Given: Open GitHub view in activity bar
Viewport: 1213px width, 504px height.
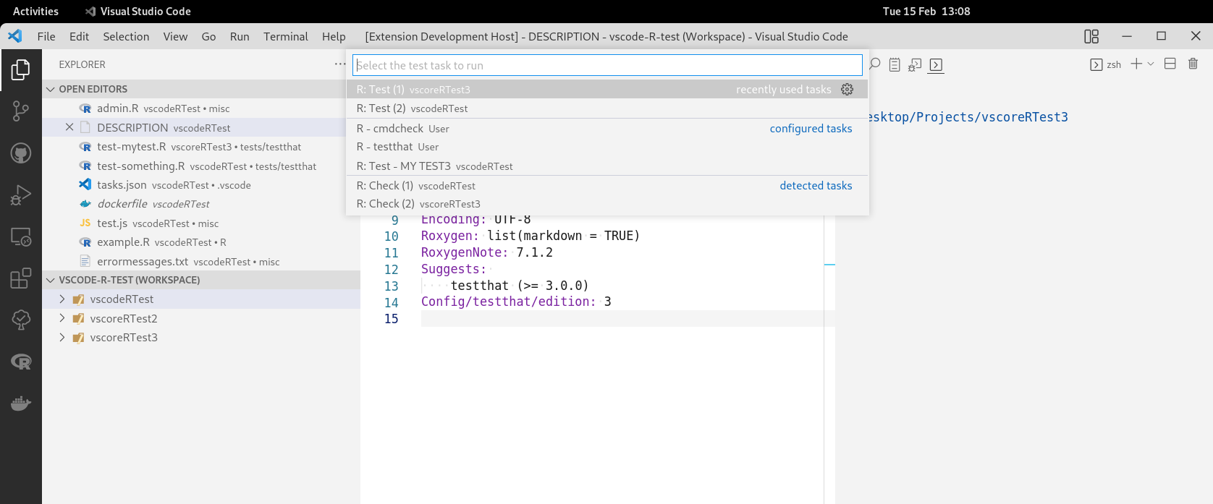Looking at the screenshot, I should pyautogui.click(x=21, y=153).
